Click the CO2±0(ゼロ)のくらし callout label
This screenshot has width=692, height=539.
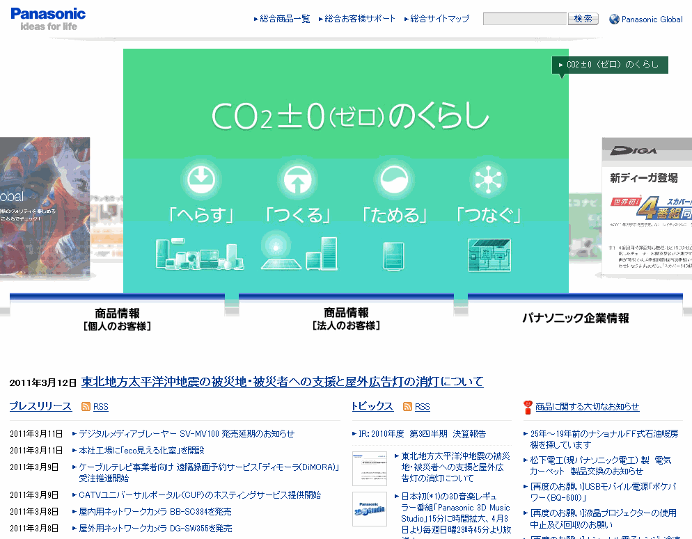point(610,65)
